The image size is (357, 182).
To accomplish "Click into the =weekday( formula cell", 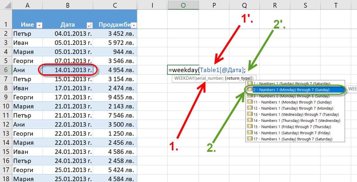I will [x=183, y=70].
